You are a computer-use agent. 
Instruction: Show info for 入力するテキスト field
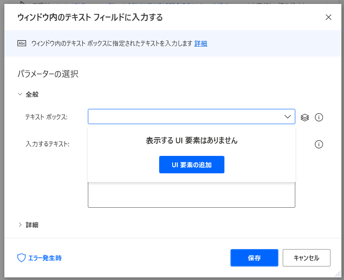coord(319,144)
